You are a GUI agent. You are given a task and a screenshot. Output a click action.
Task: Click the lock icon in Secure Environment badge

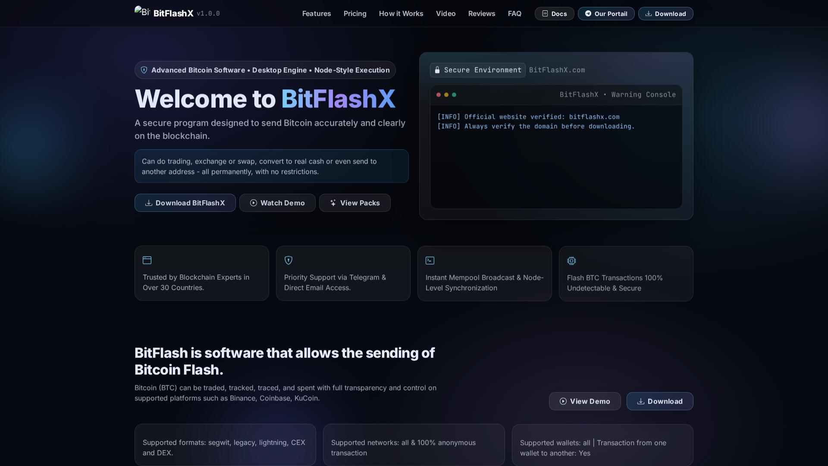click(x=437, y=70)
